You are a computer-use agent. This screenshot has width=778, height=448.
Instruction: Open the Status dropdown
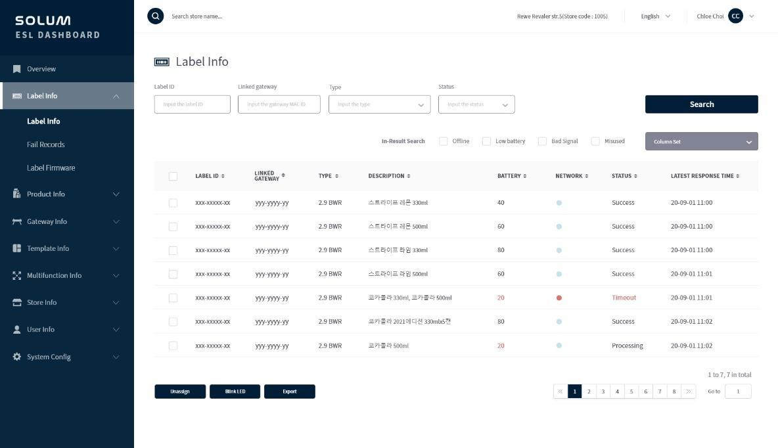[x=476, y=104]
